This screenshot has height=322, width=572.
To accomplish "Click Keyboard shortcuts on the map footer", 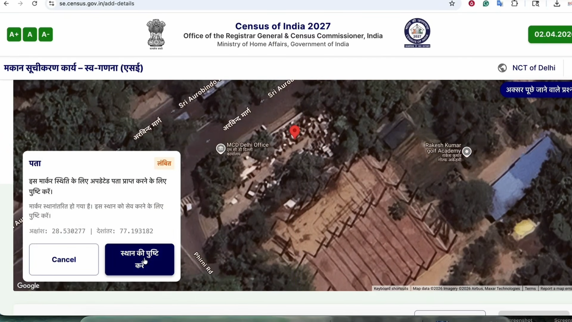I will (x=391, y=288).
